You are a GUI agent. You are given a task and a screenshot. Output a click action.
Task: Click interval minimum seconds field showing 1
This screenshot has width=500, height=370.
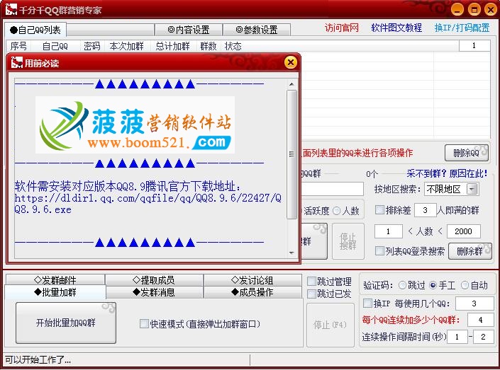coord(457,337)
